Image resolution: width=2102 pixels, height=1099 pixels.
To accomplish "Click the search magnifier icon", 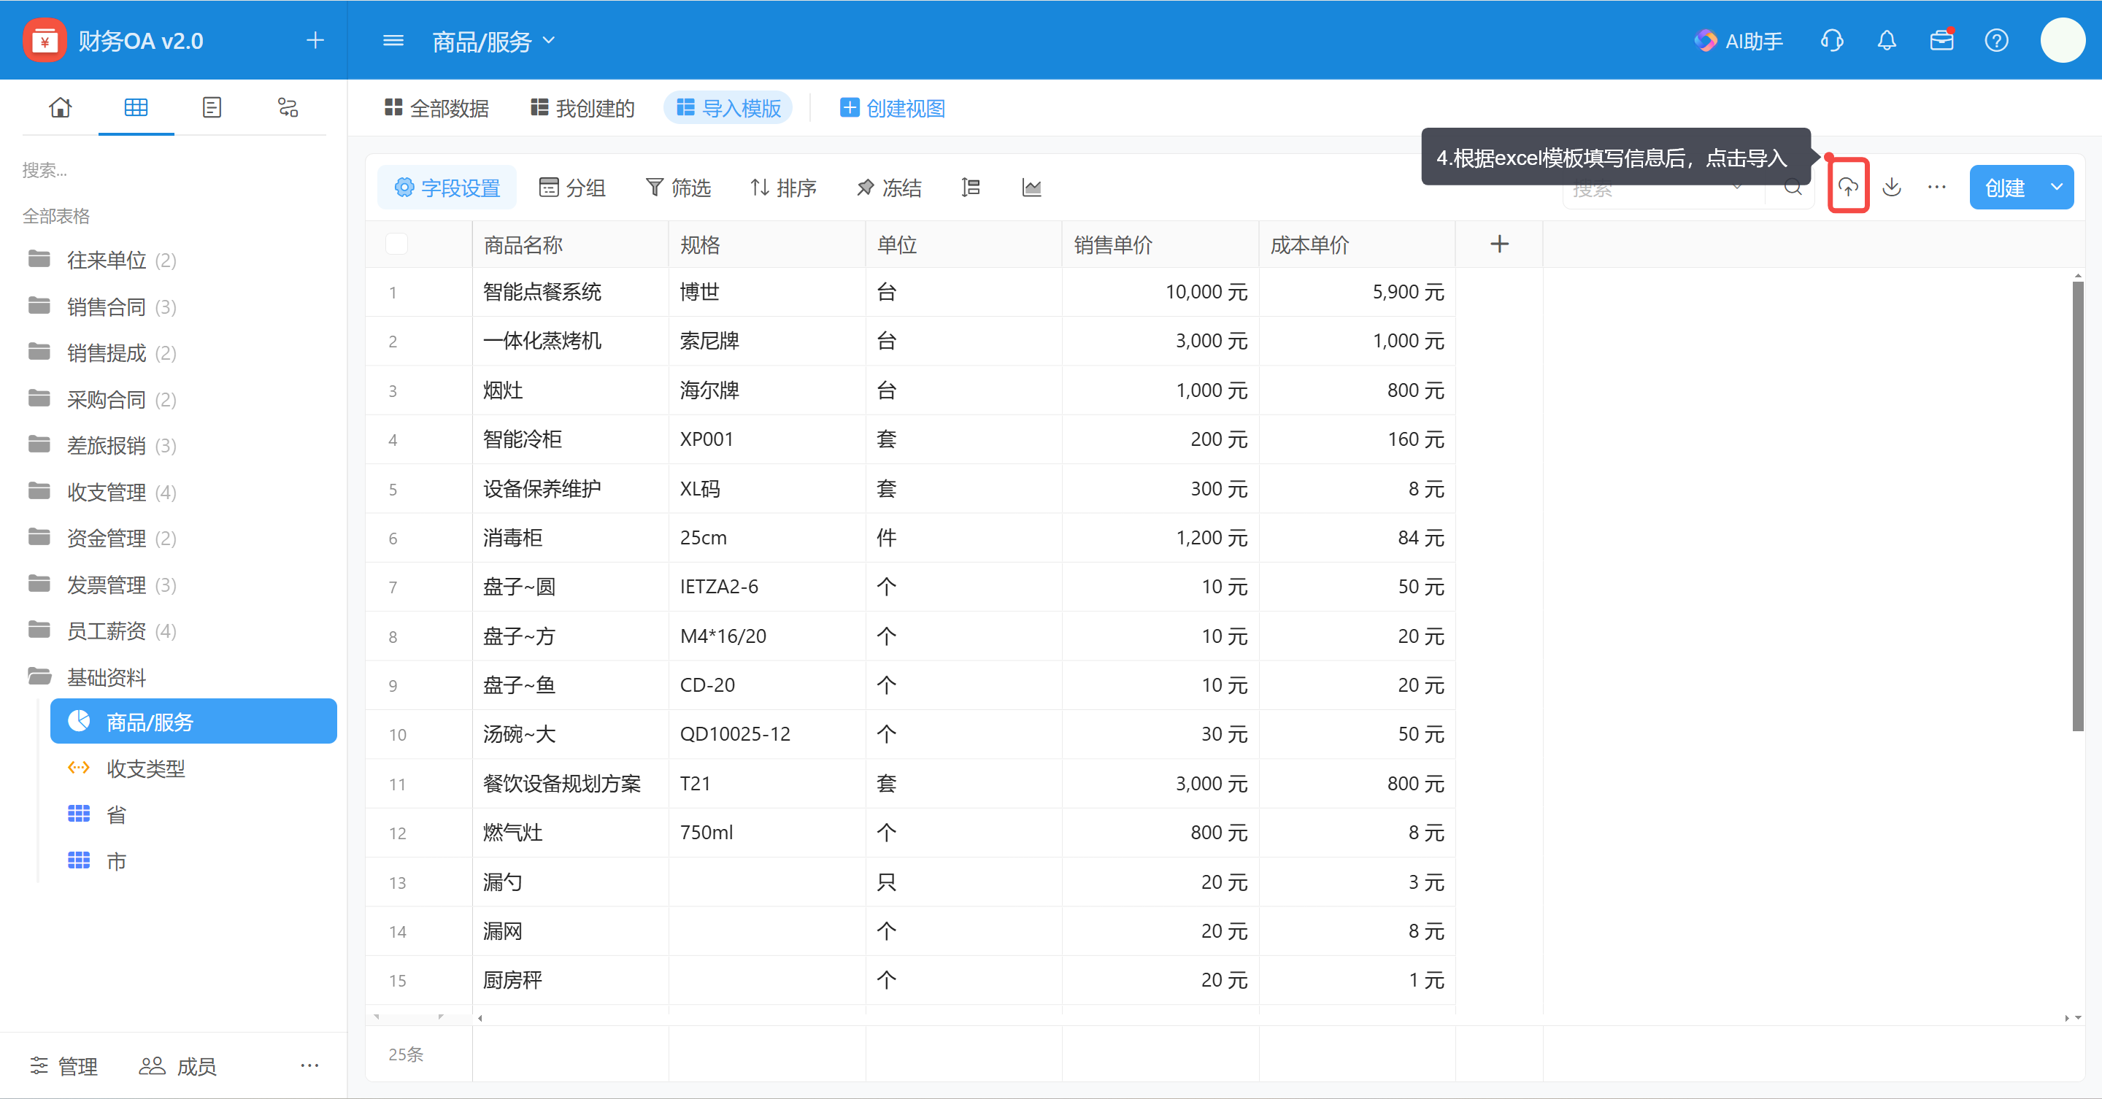I will pyautogui.click(x=1793, y=188).
